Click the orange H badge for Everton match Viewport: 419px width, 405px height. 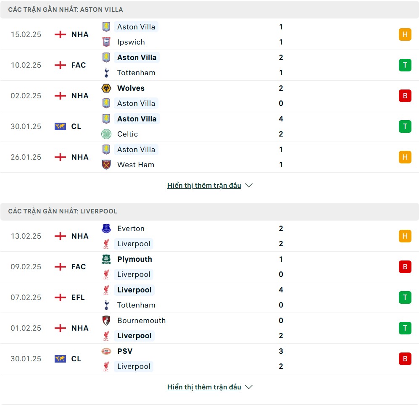click(405, 236)
